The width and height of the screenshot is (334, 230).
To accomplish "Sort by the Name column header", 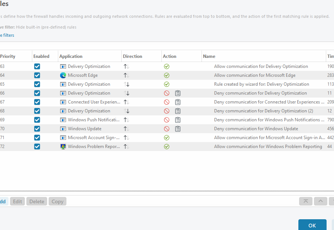I will [264, 56].
